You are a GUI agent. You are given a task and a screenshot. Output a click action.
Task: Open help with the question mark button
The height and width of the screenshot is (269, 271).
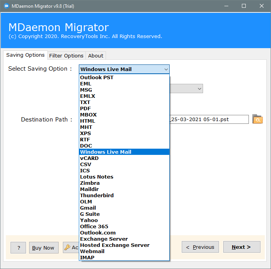click(18, 248)
